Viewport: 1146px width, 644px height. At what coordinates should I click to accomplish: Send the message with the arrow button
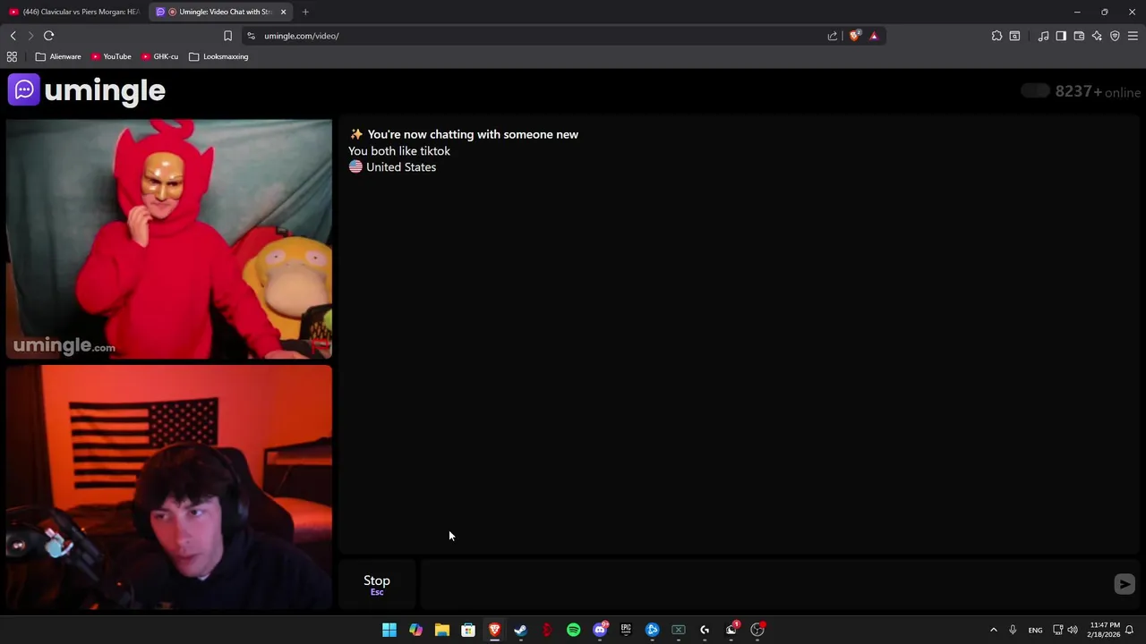[1125, 584]
